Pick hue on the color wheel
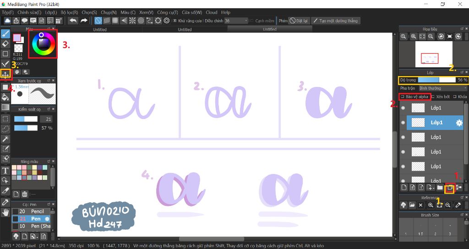This screenshot has height=249, width=469. click(44, 43)
